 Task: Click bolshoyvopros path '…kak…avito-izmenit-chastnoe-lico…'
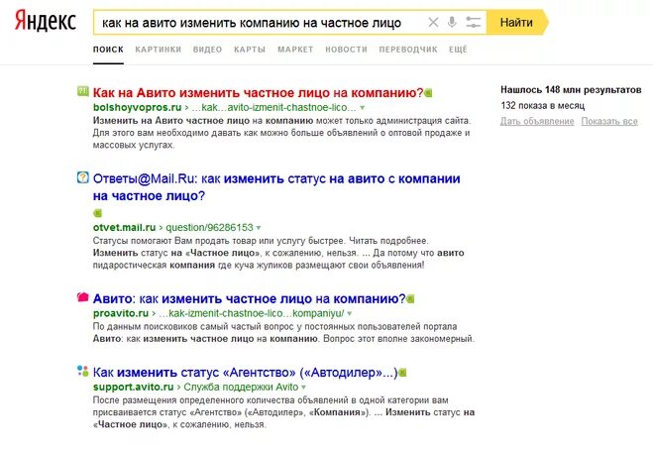[274, 107]
